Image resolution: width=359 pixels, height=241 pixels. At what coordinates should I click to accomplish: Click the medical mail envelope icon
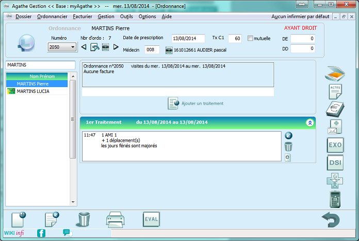pyautogui.click(x=335, y=127)
